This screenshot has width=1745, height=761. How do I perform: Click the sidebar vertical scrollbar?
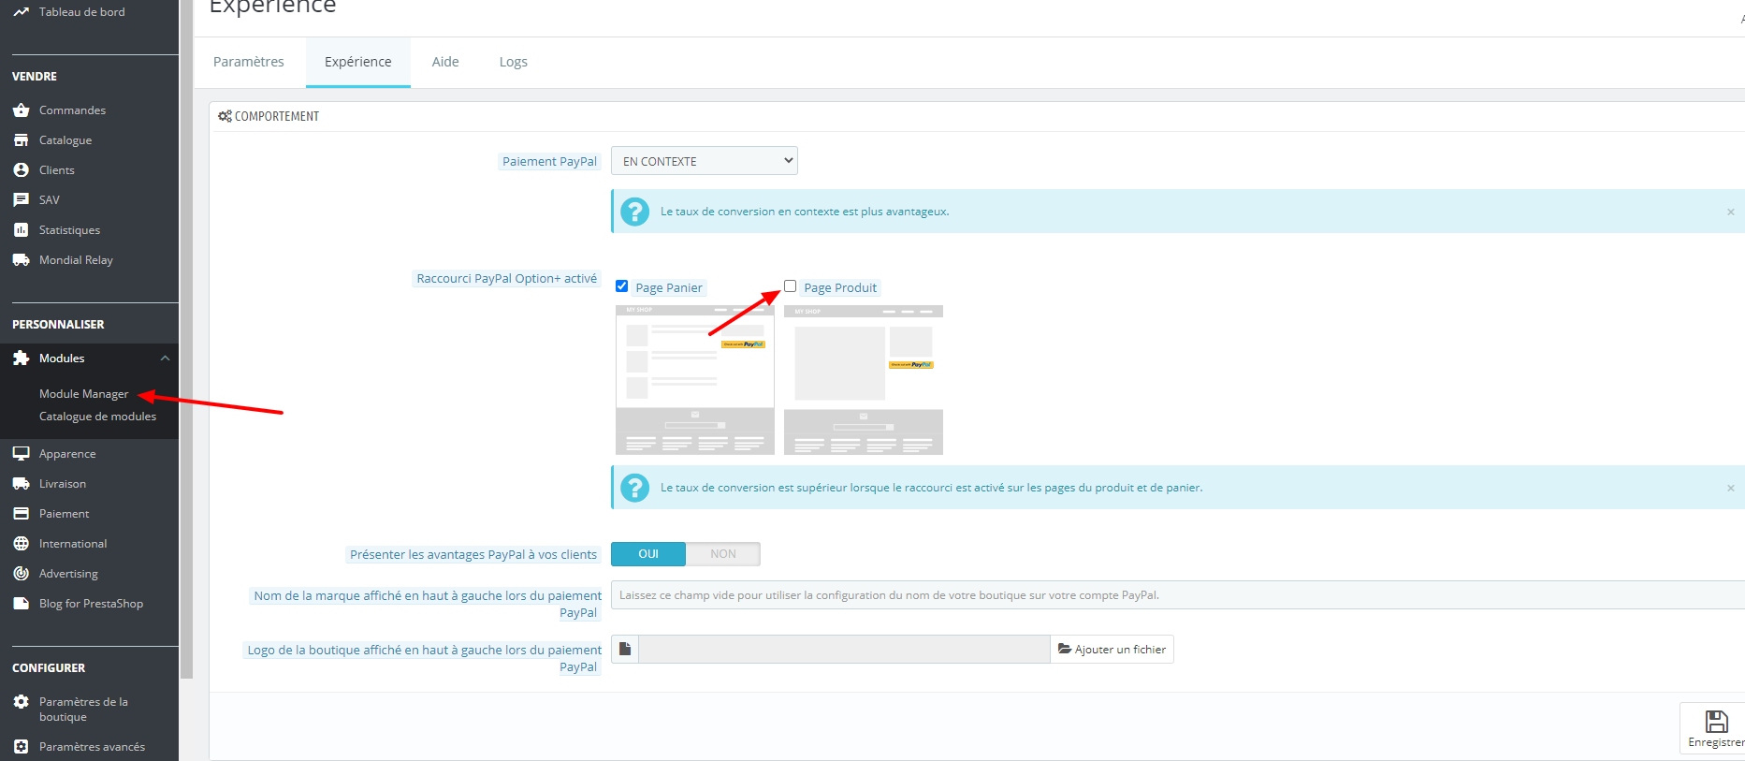click(x=186, y=339)
